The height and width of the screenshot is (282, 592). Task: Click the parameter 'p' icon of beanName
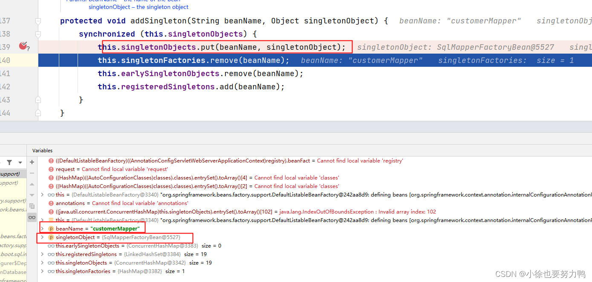point(51,229)
